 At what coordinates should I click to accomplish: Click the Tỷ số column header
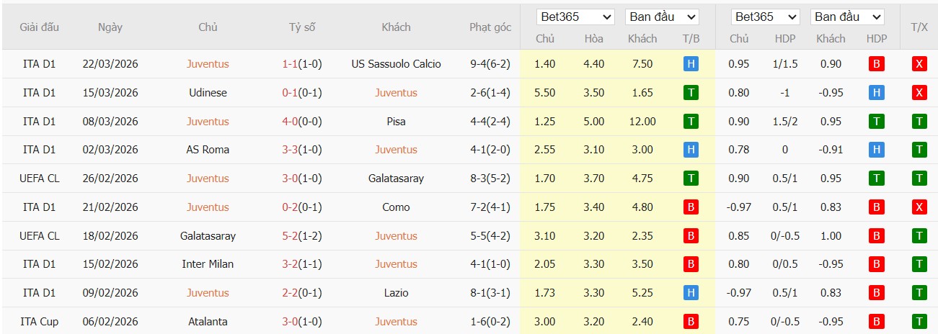coord(302,27)
